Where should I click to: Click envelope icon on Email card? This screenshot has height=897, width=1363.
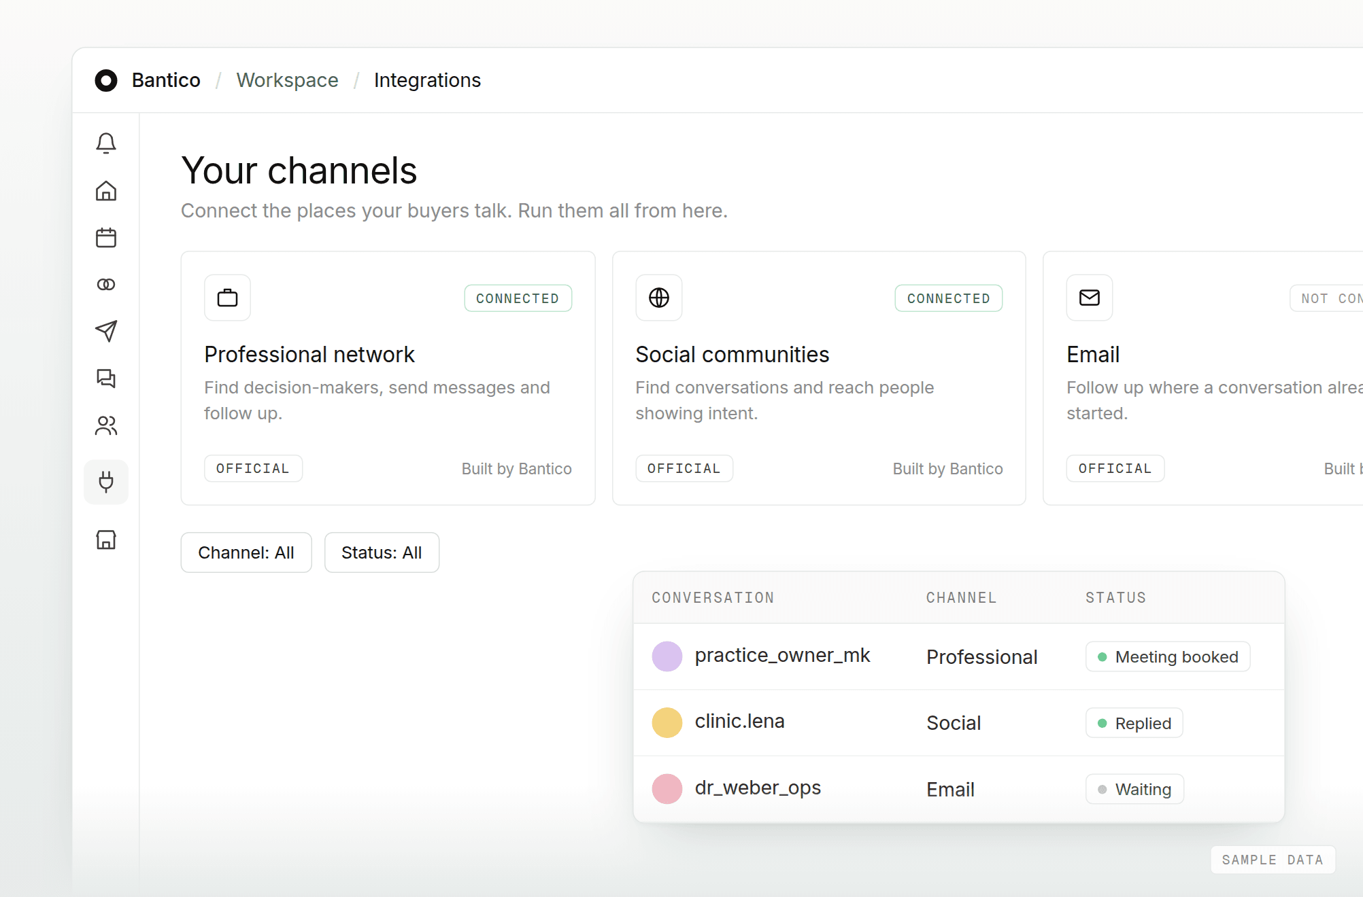[x=1090, y=298]
